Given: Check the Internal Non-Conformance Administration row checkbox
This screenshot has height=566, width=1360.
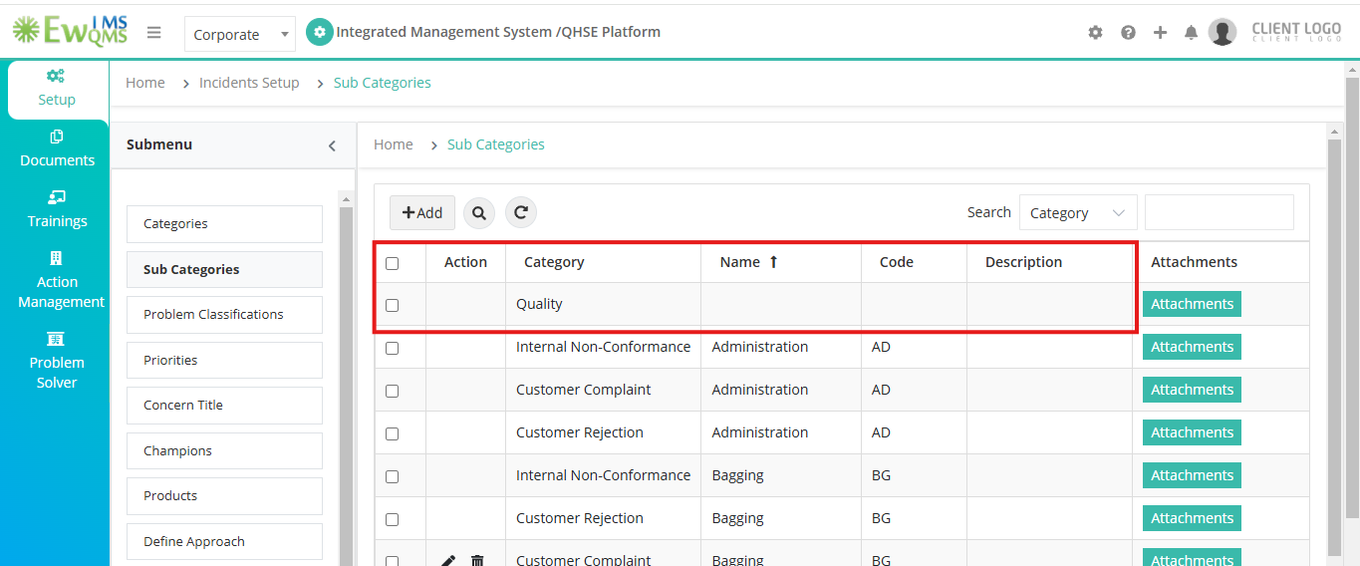Looking at the screenshot, I should [x=392, y=348].
